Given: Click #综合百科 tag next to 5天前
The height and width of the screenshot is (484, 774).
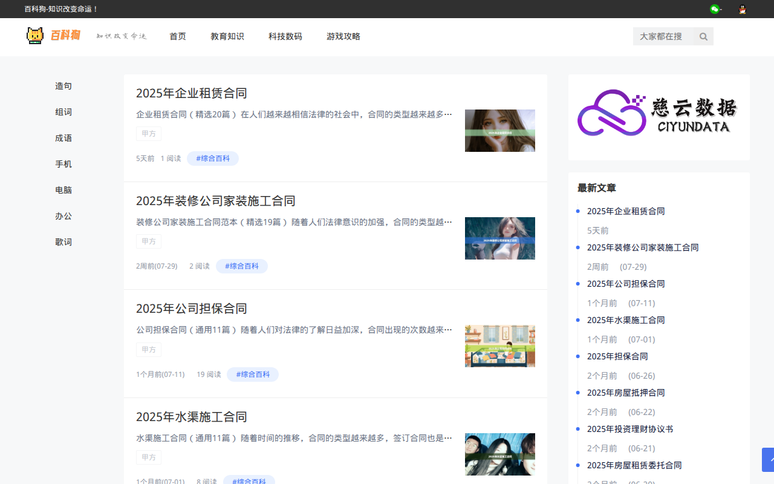Looking at the screenshot, I should 213,159.
